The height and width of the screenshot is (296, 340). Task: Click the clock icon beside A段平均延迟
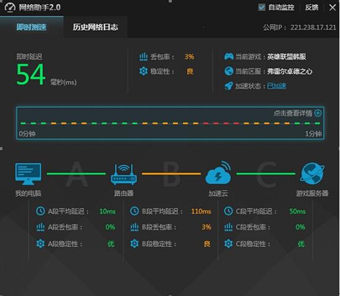click(40, 211)
